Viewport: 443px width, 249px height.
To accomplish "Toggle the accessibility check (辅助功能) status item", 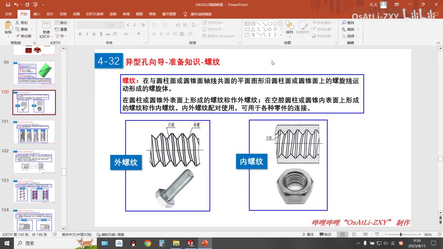I will click(110, 234).
